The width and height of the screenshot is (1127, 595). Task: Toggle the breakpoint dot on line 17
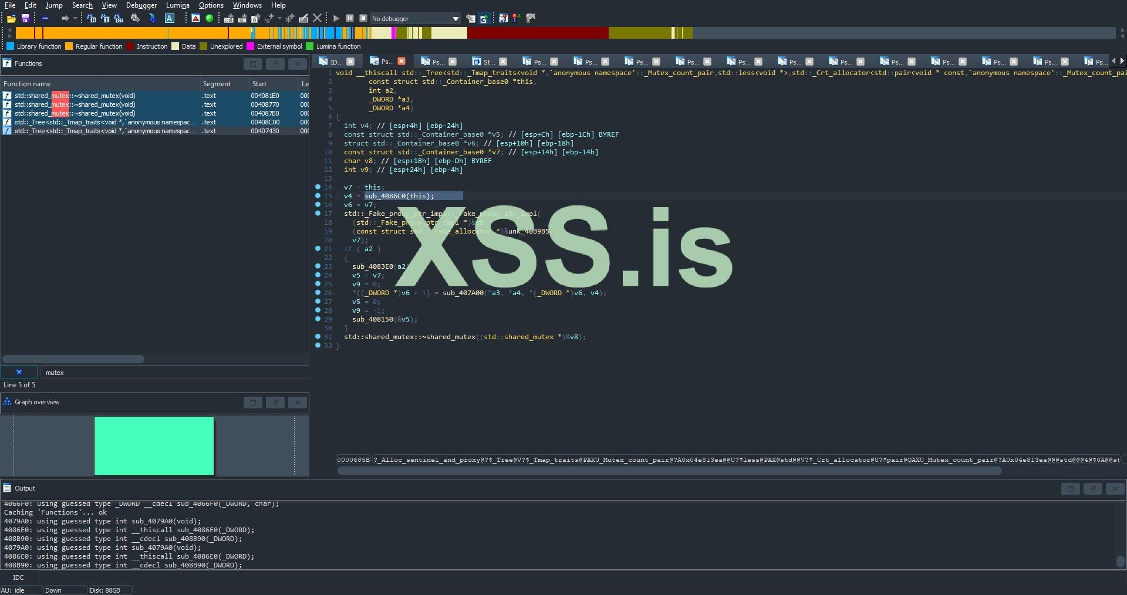click(318, 214)
